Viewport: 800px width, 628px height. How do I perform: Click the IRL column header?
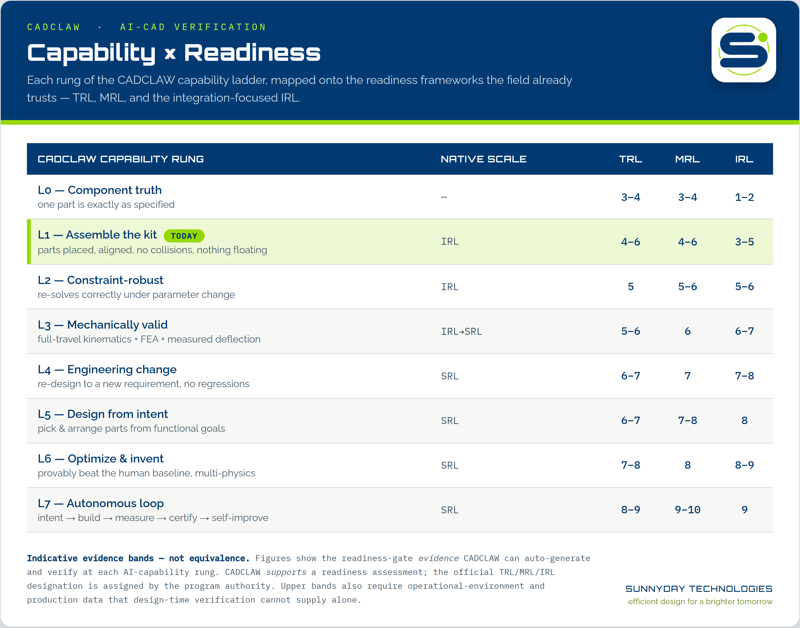pos(744,159)
